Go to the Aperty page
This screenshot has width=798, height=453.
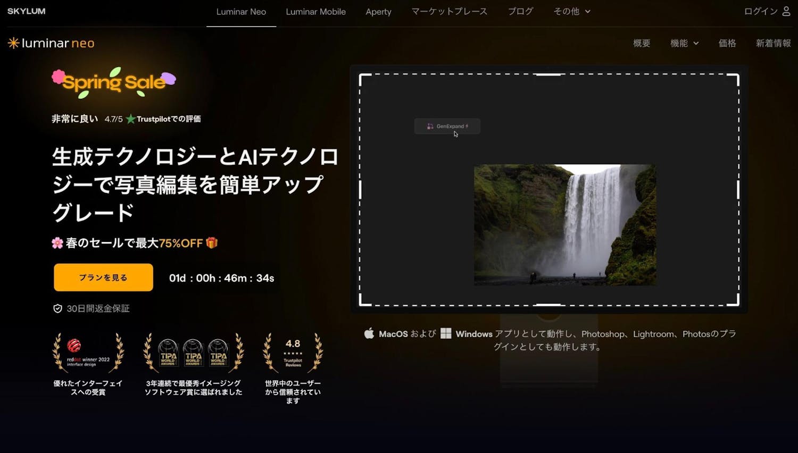click(x=378, y=12)
